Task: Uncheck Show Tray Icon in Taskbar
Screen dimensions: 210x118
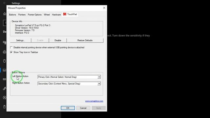Action: pyautogui.click(x=11, y=52)
